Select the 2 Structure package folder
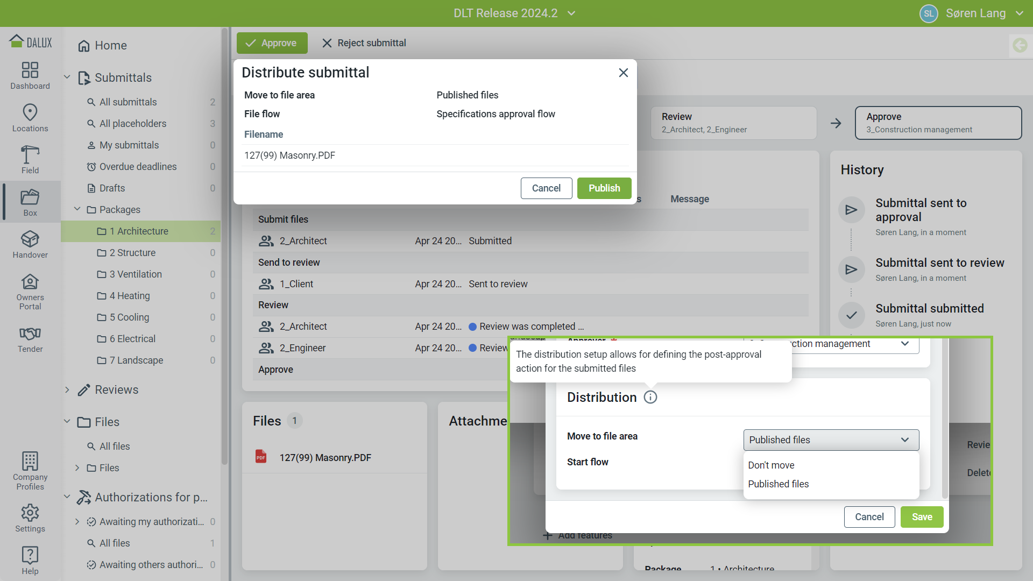Screen dimensions: 1033x581 point(132,253)
